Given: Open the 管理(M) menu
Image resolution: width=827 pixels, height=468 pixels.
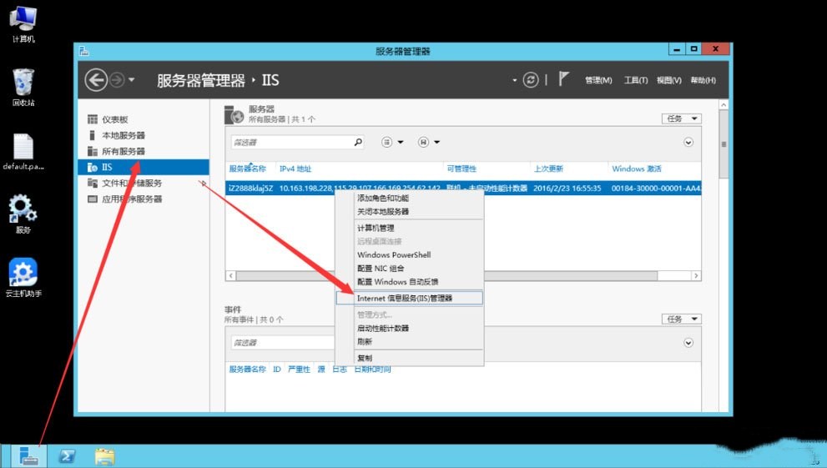Looking at the screenshot, I should [598, 80].
